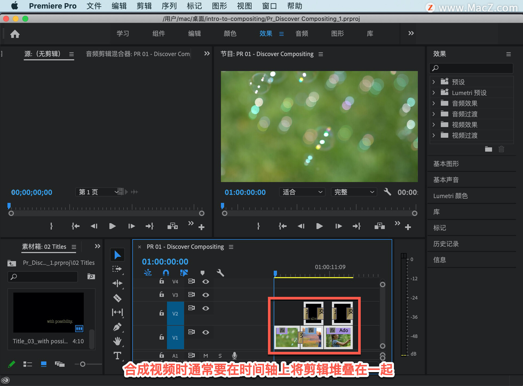Switch to 颜色 workspace tab
Image resolution: width=523 pixels, height=386 pixels.
[x=230, y=34]
